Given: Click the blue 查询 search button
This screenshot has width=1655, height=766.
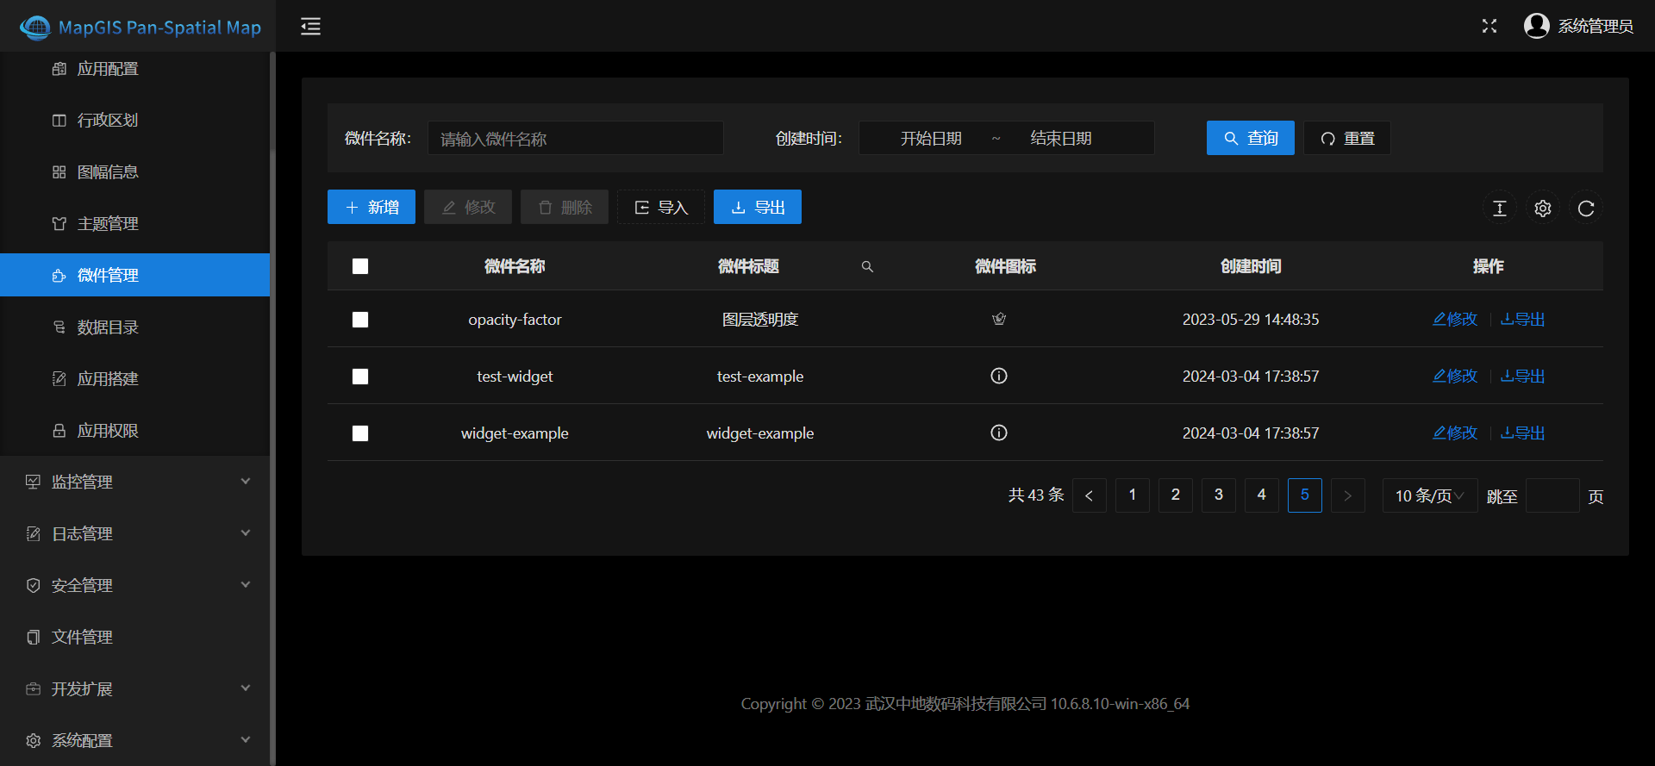Looking at the screenshot, I should click(x=1251, y=138).
